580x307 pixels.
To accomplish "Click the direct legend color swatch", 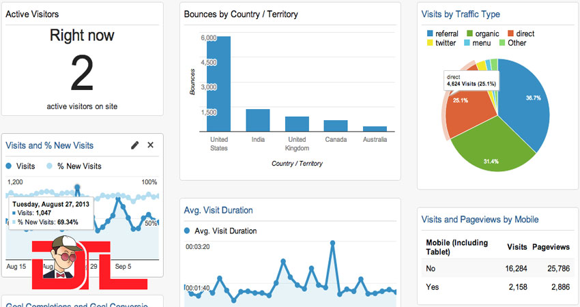I will pos(510,33).
